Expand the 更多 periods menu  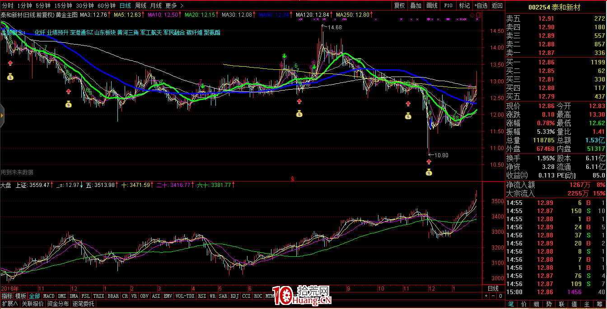(174, 5)
